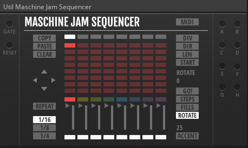
Task: Toggle the bright red step in the grid
Action: 70,45
